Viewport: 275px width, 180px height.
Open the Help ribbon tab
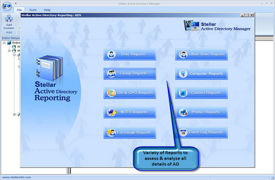(x=47, y=10)
